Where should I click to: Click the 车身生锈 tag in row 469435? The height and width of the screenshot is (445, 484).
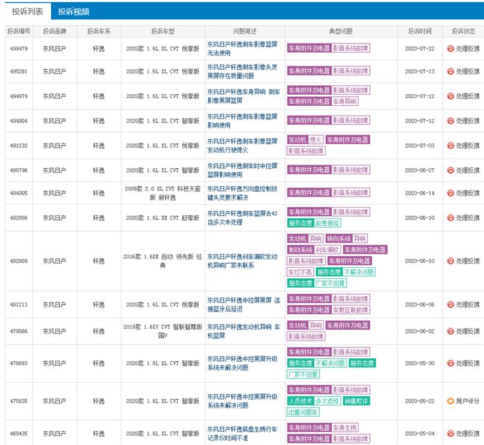tap(345, 428)
